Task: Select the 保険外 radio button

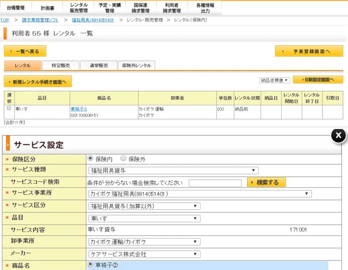Action: [123, 158]
